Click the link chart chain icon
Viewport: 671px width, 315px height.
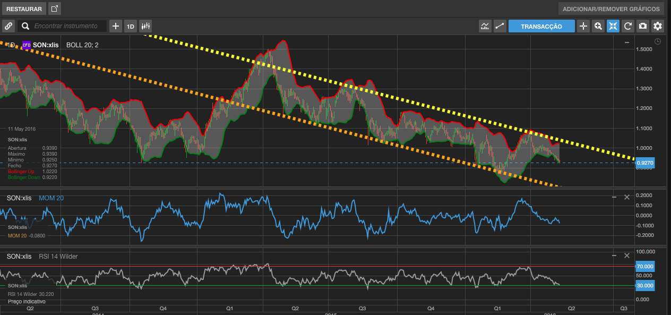tap(8, 26)
